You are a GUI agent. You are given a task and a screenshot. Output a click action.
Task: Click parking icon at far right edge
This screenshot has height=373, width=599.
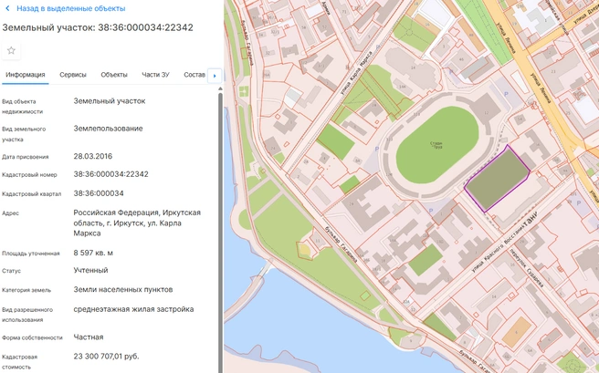pyautogui.click(x=579, y=203)
